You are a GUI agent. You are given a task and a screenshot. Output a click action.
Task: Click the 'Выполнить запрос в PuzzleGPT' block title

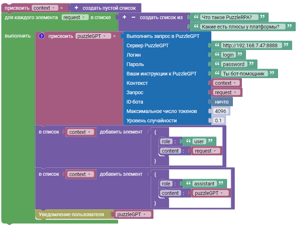163,36
